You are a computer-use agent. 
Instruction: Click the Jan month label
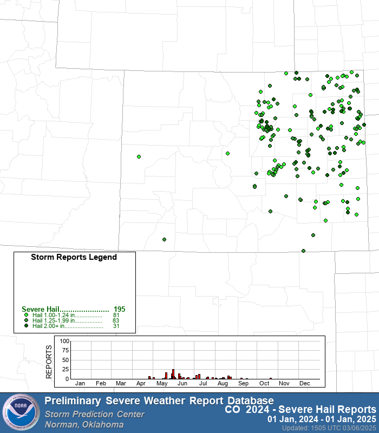80,383
